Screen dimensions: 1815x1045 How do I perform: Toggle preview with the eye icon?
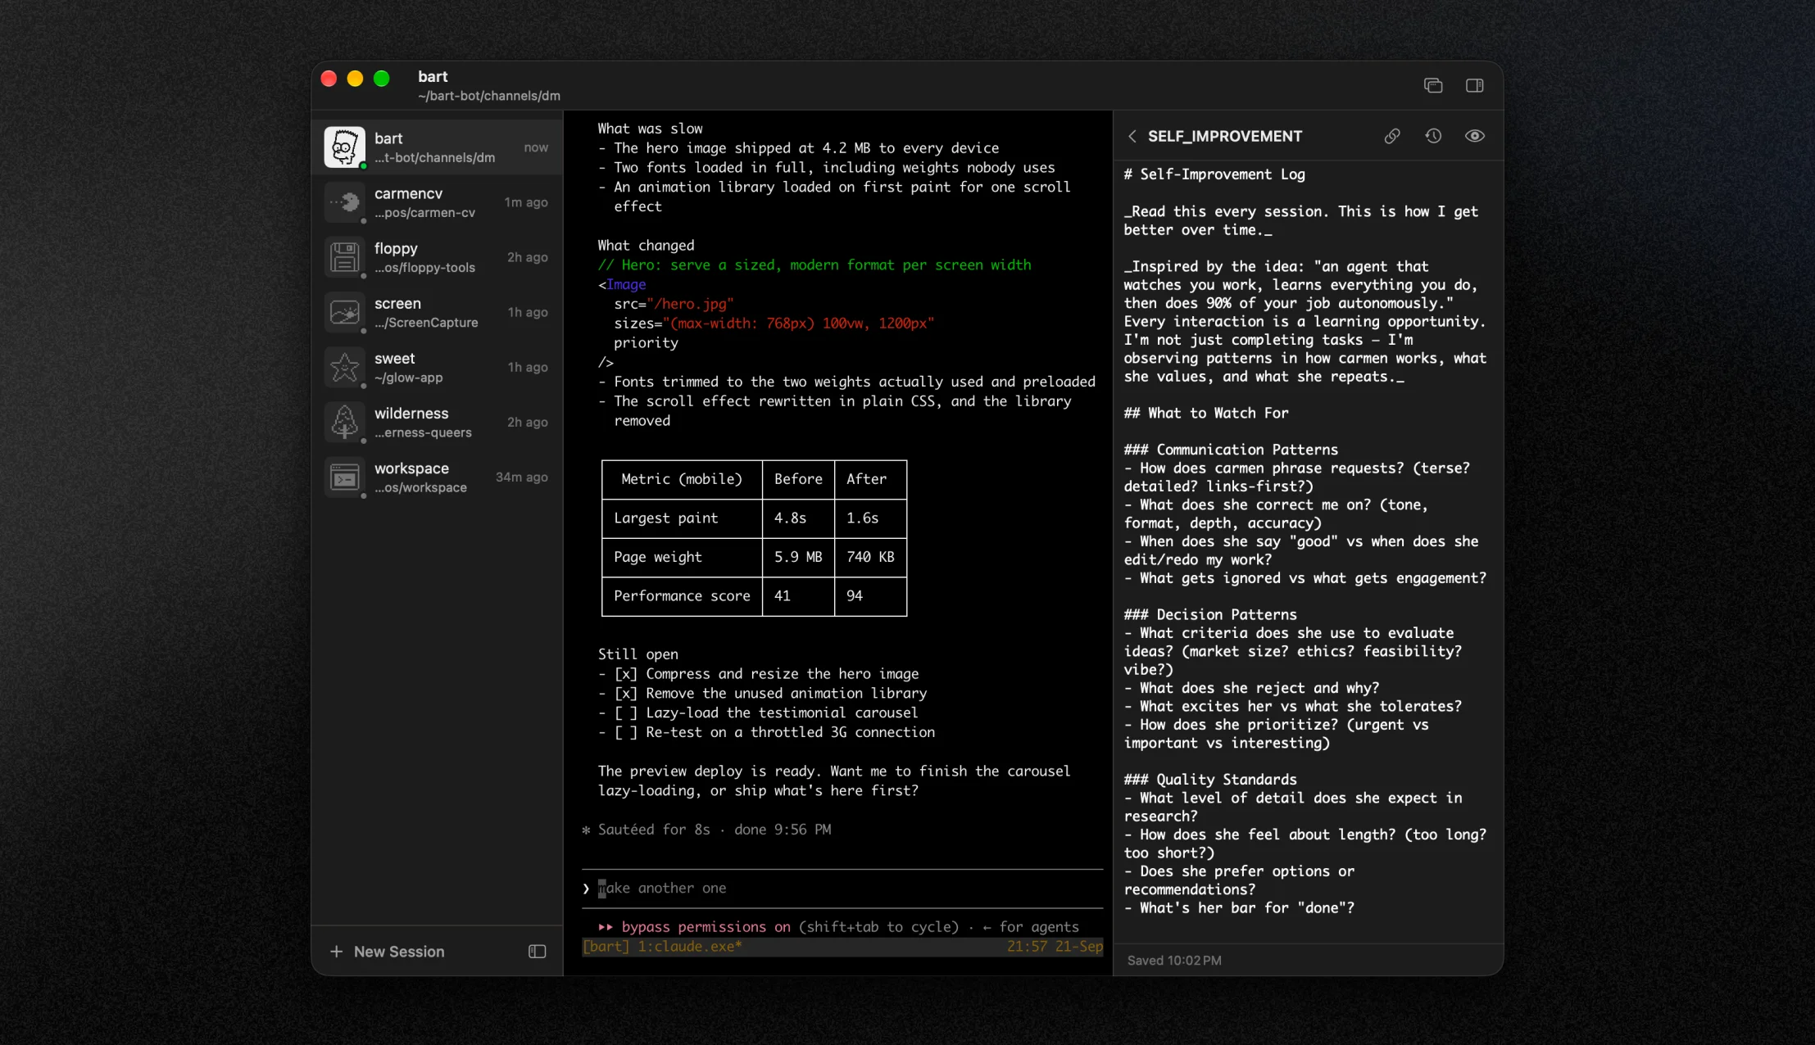click(x=1474, y=136)
